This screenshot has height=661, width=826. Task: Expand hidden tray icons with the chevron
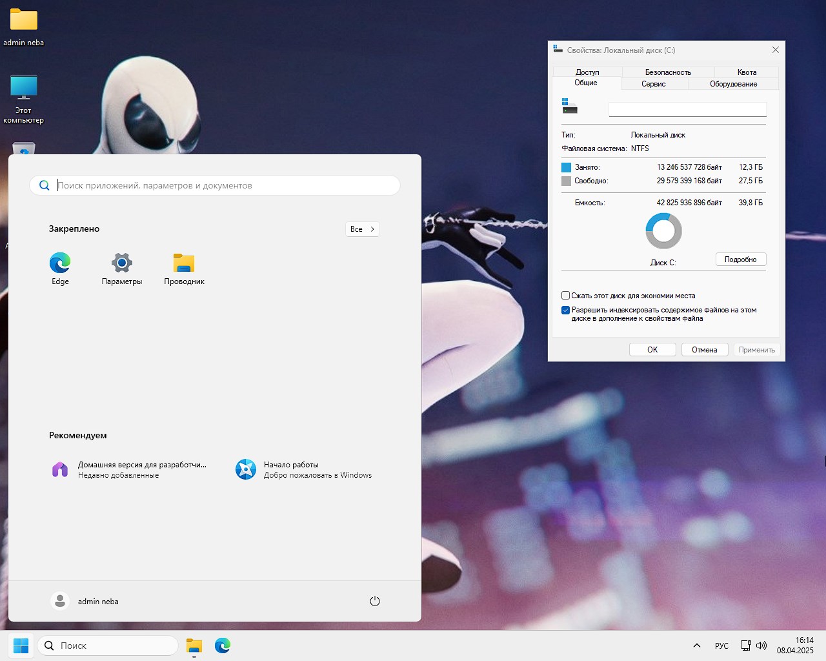point(697,645)
